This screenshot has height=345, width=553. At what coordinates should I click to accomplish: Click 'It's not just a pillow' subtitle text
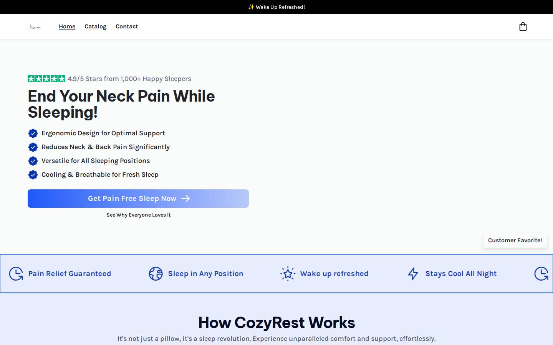(x=276, y=338)
